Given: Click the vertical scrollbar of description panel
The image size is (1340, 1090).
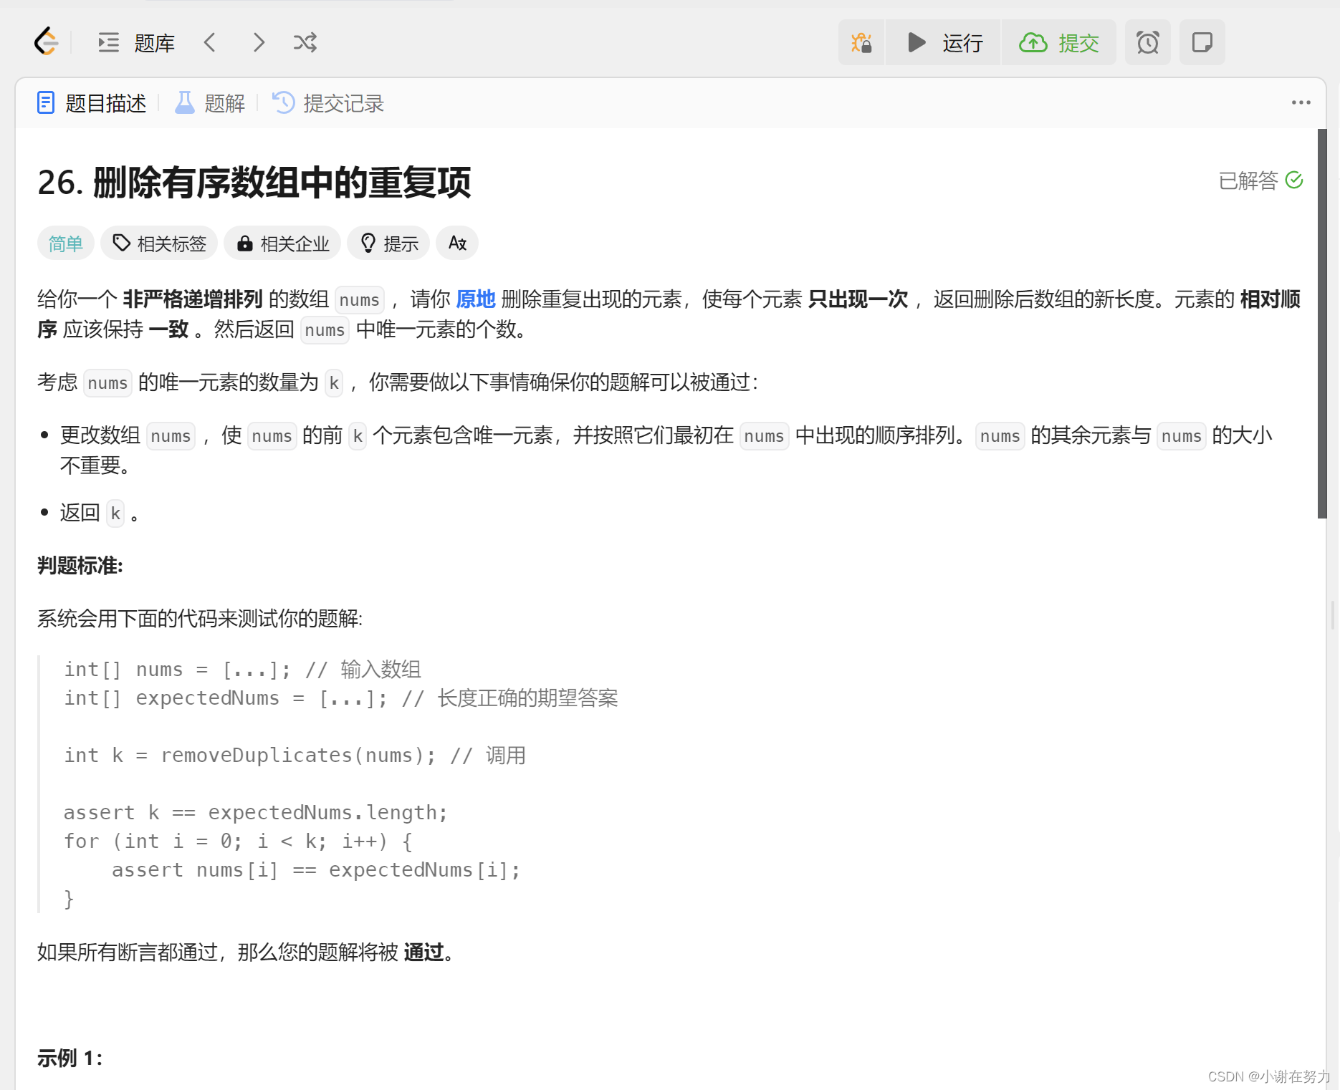Looking at the screenshot, I should [x=1322, y=324].
